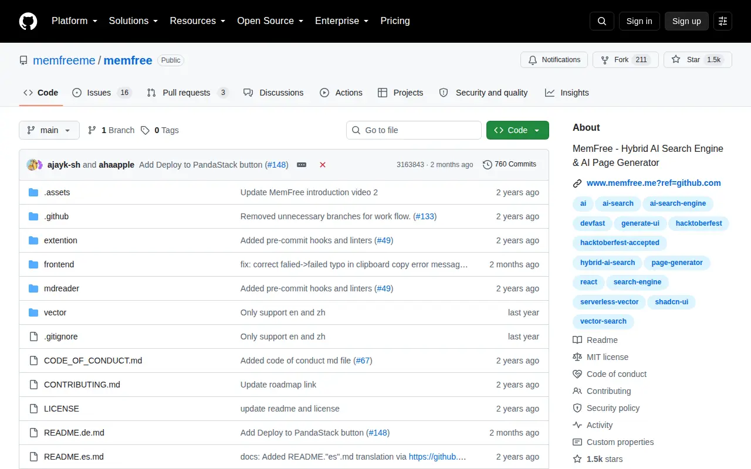Open the vector-search topic tag
The height and width of the screenshot is (469, 751).
pos(603,321)
